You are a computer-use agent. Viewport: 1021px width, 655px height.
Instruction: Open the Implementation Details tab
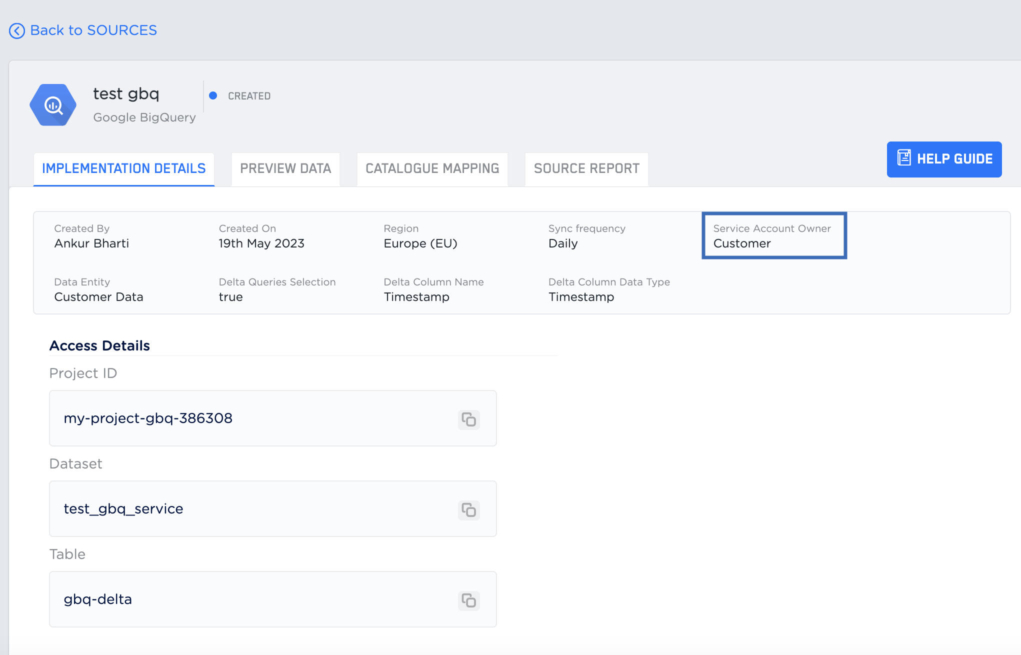(x=123, y=169)
